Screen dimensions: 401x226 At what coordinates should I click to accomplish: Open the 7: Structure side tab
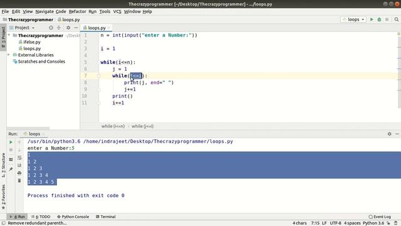(x=3, y=165)
